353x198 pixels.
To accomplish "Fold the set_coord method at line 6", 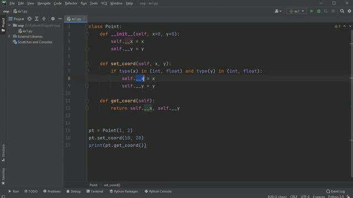I will click(x=87, y=64).
